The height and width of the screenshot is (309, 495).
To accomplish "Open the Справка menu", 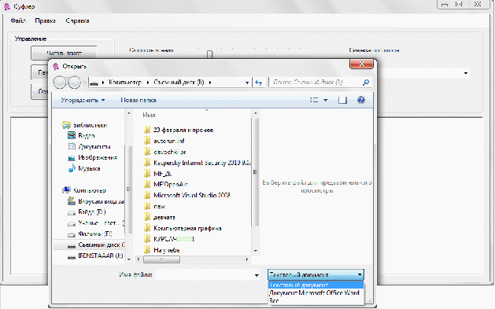I will [x=77, y=20].
